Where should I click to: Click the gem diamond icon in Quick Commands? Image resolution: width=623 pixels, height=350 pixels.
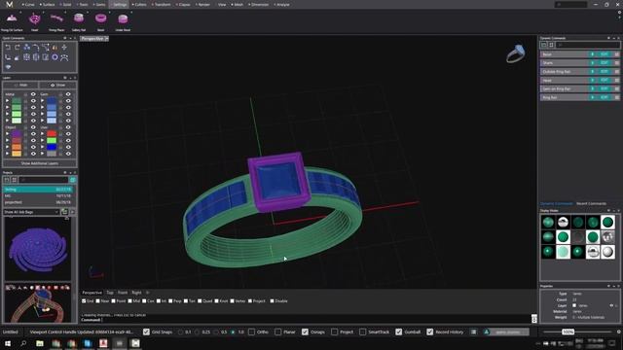[8, 67]
